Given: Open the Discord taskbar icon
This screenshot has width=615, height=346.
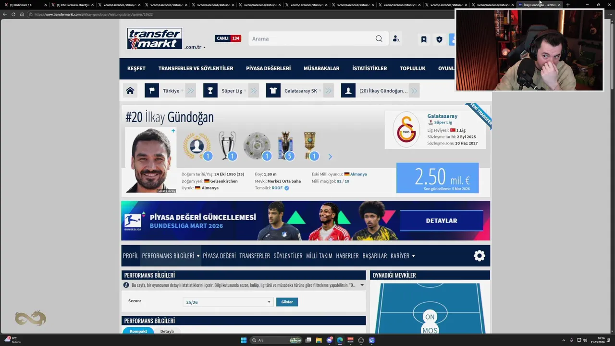Looking at the screenshot, I should click(x=329, y=340).
